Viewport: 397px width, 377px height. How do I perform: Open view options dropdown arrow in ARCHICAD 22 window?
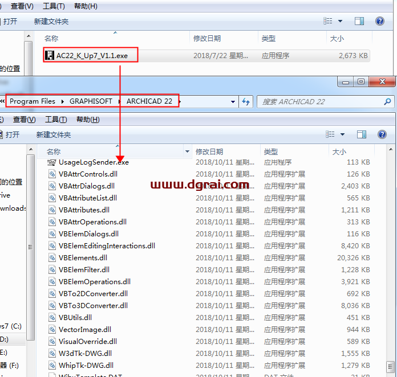click(x=342, y=134)
